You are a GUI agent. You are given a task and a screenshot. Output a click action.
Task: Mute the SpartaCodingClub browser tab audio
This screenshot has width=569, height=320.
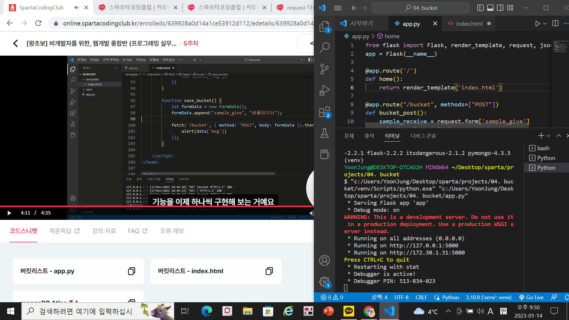76,8
